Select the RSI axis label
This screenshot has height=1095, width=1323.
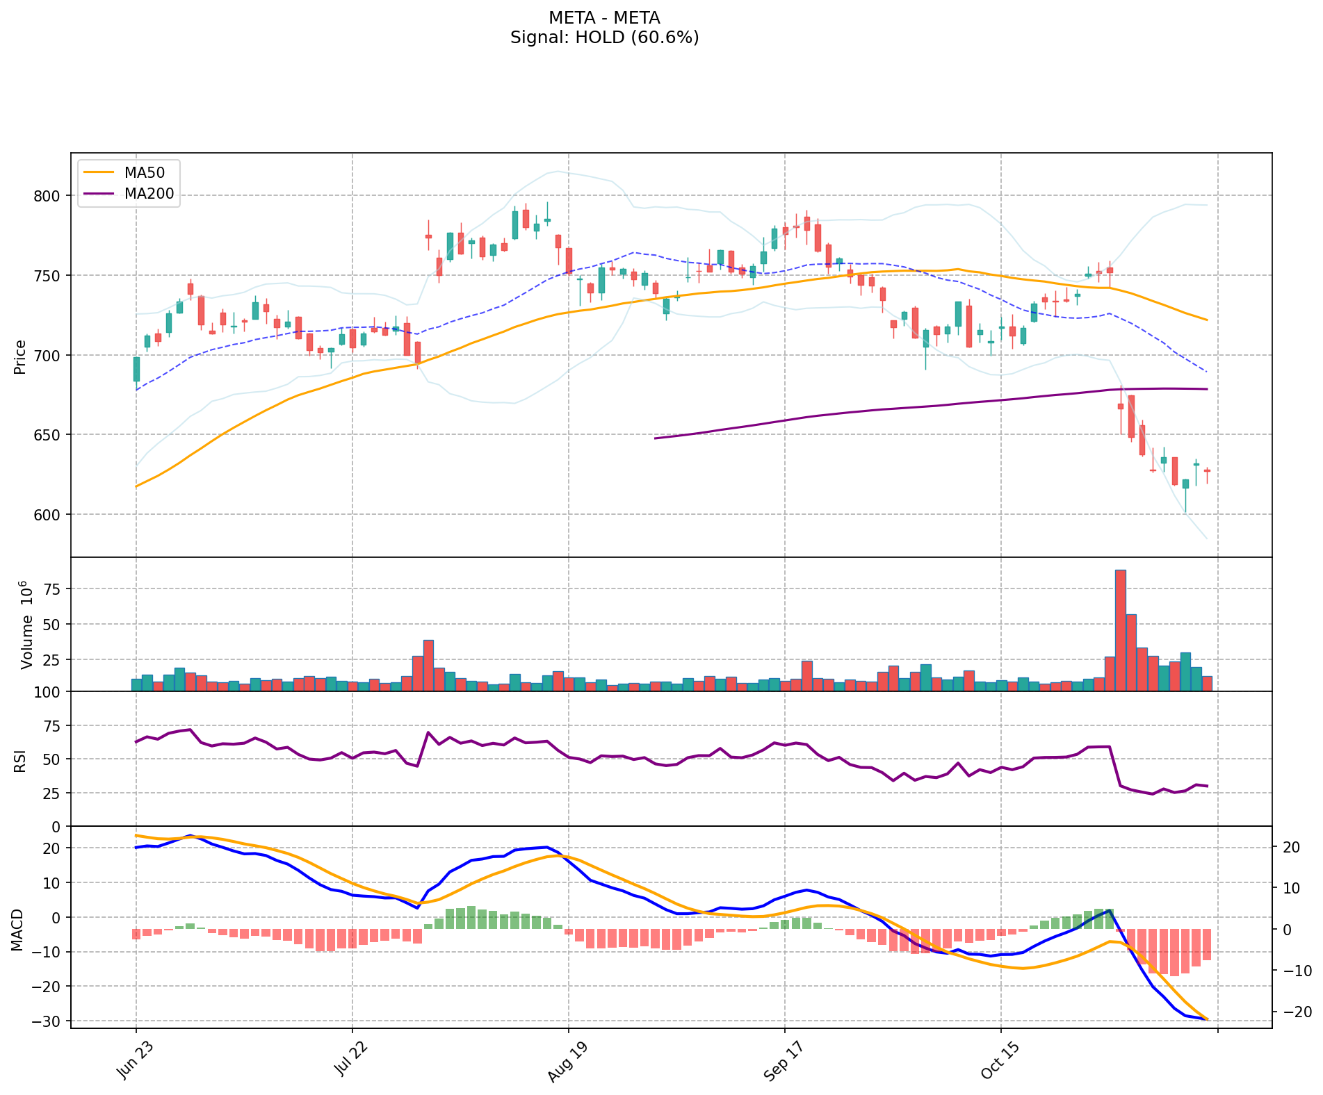(x=20, y=760)
